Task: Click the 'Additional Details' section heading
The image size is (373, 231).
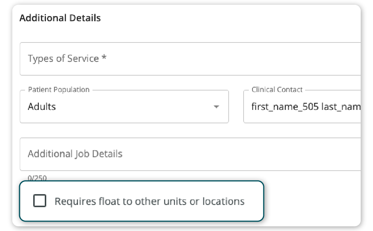Action: [60, 18]
